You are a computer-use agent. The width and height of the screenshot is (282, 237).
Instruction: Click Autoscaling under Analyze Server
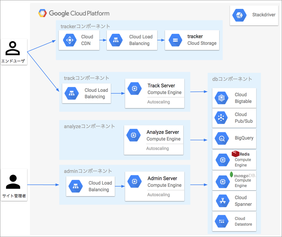pyautogui.click(x=157, y=148)
